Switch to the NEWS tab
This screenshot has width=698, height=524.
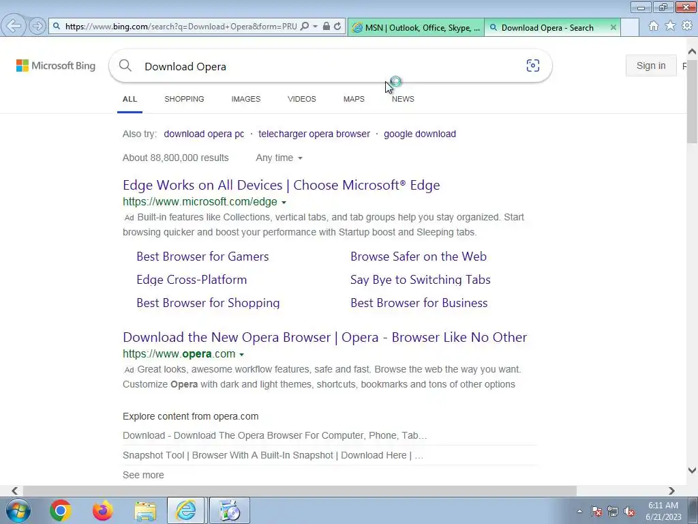(403, 99)
